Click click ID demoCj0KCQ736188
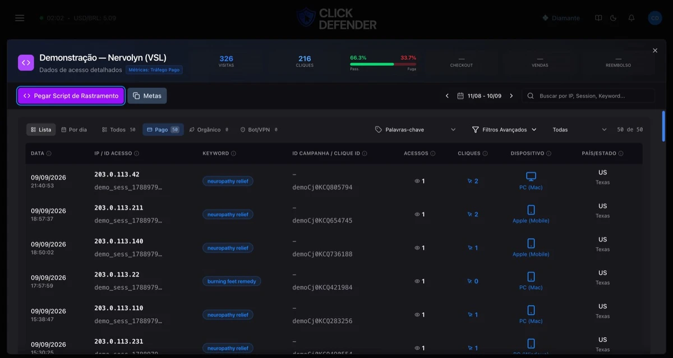Screen dimensions: 673x358 [322, 254]
